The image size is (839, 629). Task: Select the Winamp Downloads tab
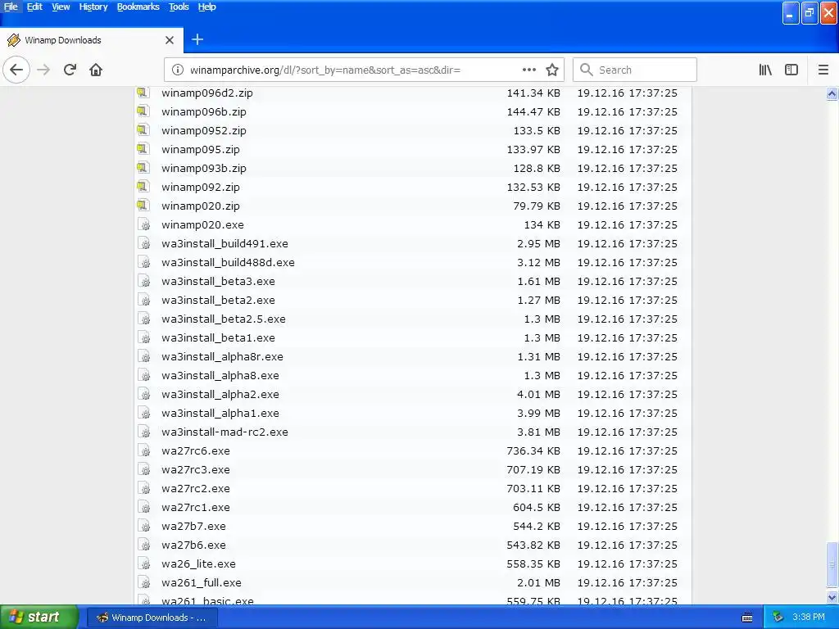[x=91, y=40]
